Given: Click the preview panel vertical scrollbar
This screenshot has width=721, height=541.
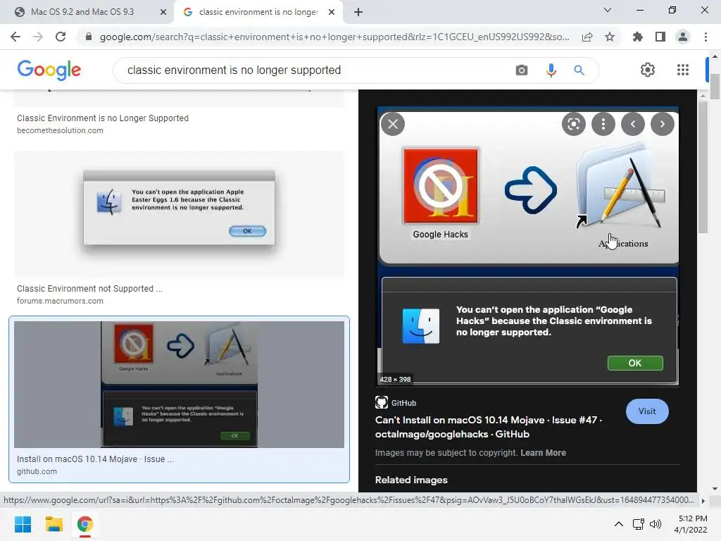Looking at the screenshot, I should coord(703,168).
